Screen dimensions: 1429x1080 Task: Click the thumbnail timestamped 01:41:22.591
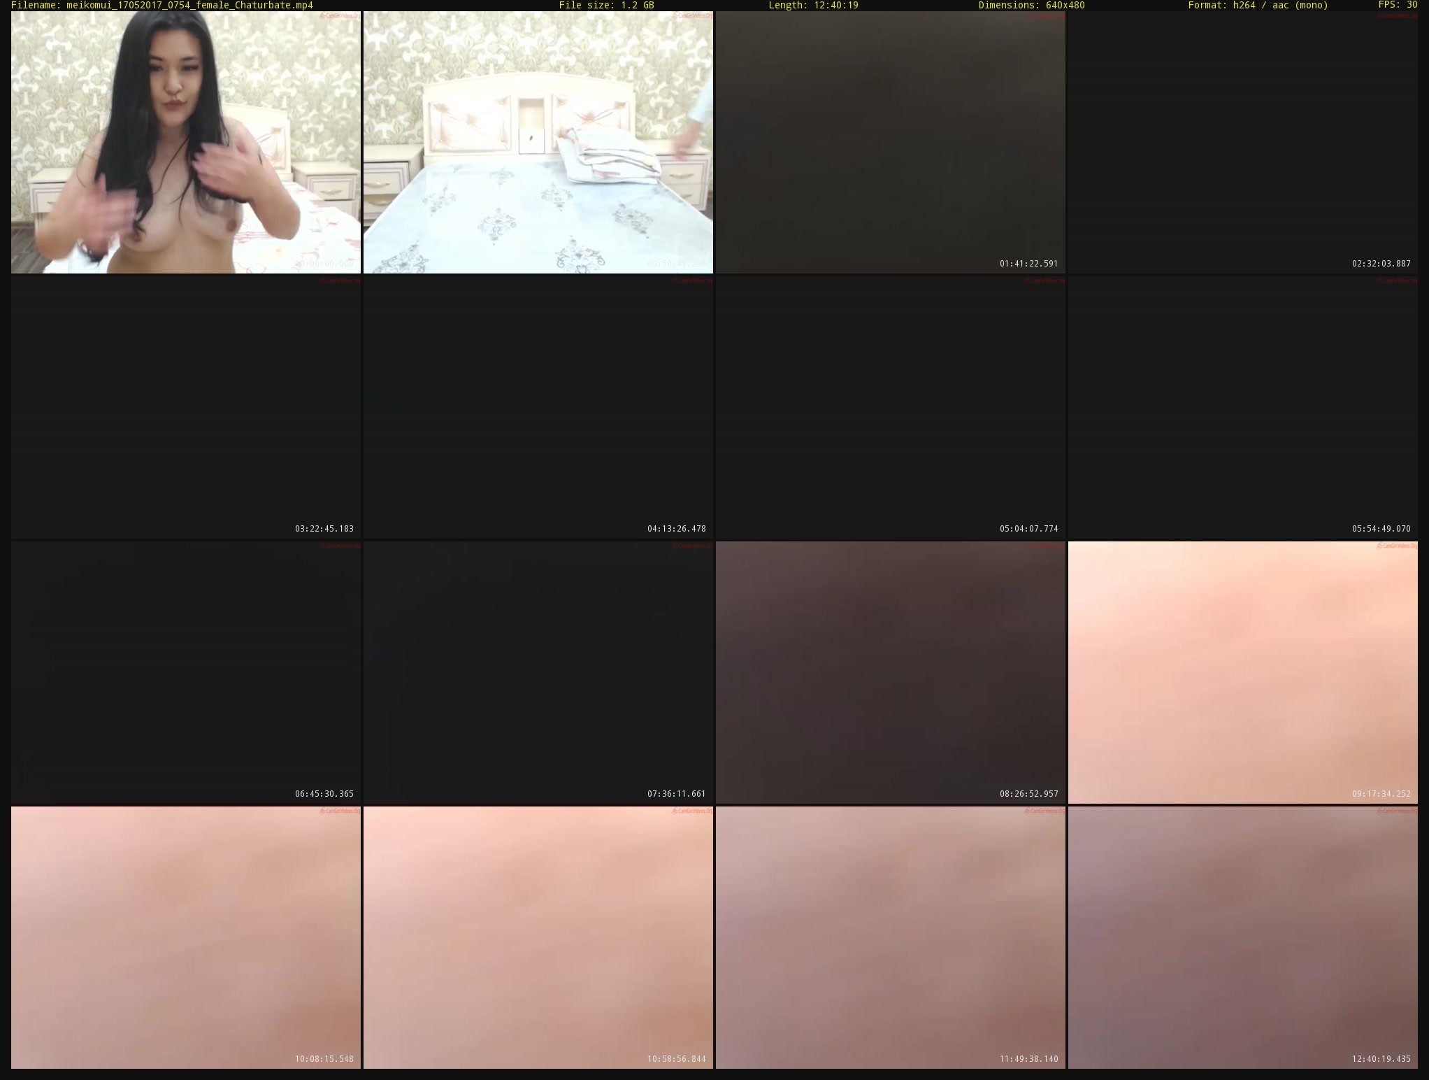[x=890, y=142]
